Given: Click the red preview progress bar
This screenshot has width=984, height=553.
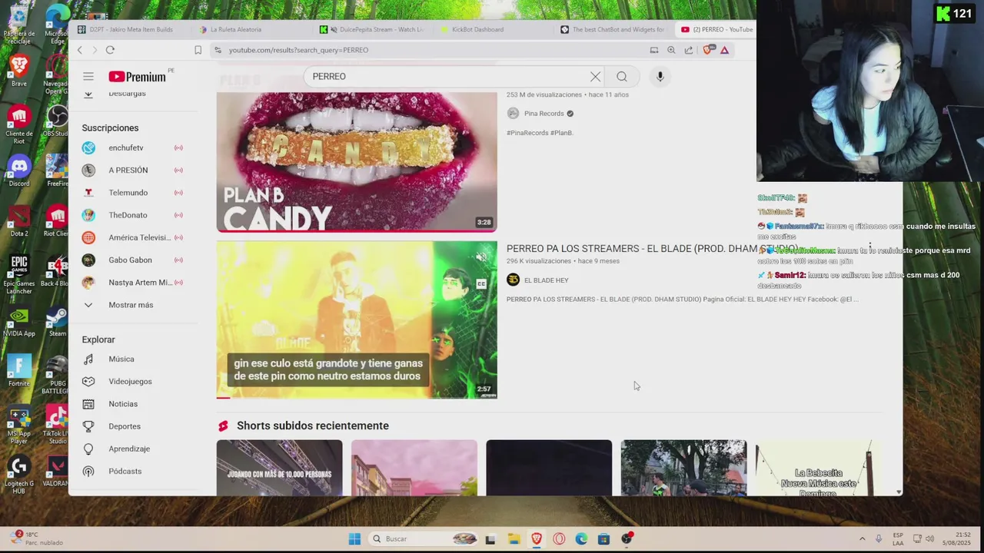Looking at the screenshot, I should pos(357,397).
